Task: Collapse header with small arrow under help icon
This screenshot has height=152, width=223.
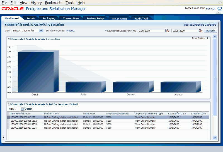Action: coord(219,13)
